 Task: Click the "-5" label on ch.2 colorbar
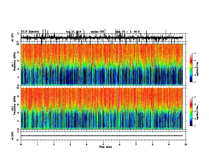pyautogui.click(x=194, y=111)
